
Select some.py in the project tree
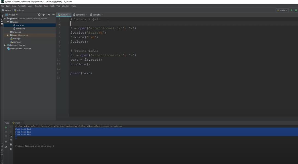click(x=17, y=42)
